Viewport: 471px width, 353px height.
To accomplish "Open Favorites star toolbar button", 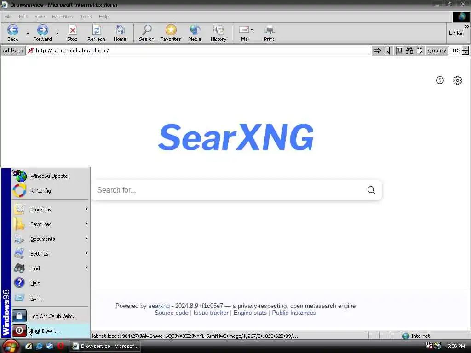I will tap(171, 33).
